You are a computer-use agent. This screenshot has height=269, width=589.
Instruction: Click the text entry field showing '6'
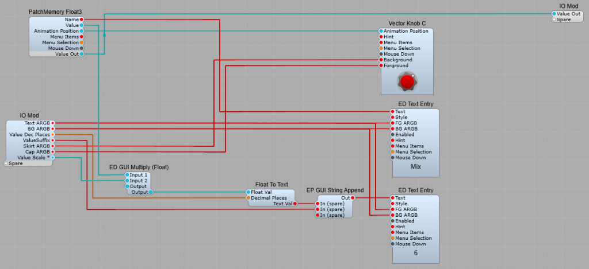(415, 253)
